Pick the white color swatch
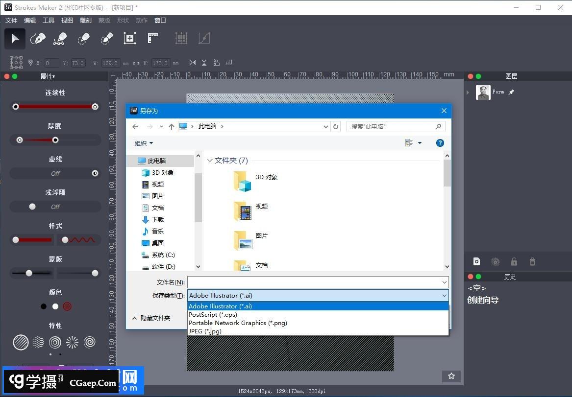The height and width of the screenshot is (397, 572). pos(55,306)
